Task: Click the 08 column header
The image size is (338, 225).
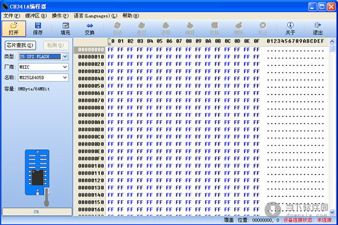Action: (189, 41)
